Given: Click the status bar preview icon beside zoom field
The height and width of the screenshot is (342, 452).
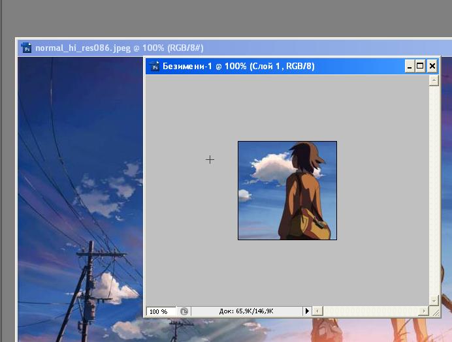Looking at the screenshot, I should click(184, 311).
